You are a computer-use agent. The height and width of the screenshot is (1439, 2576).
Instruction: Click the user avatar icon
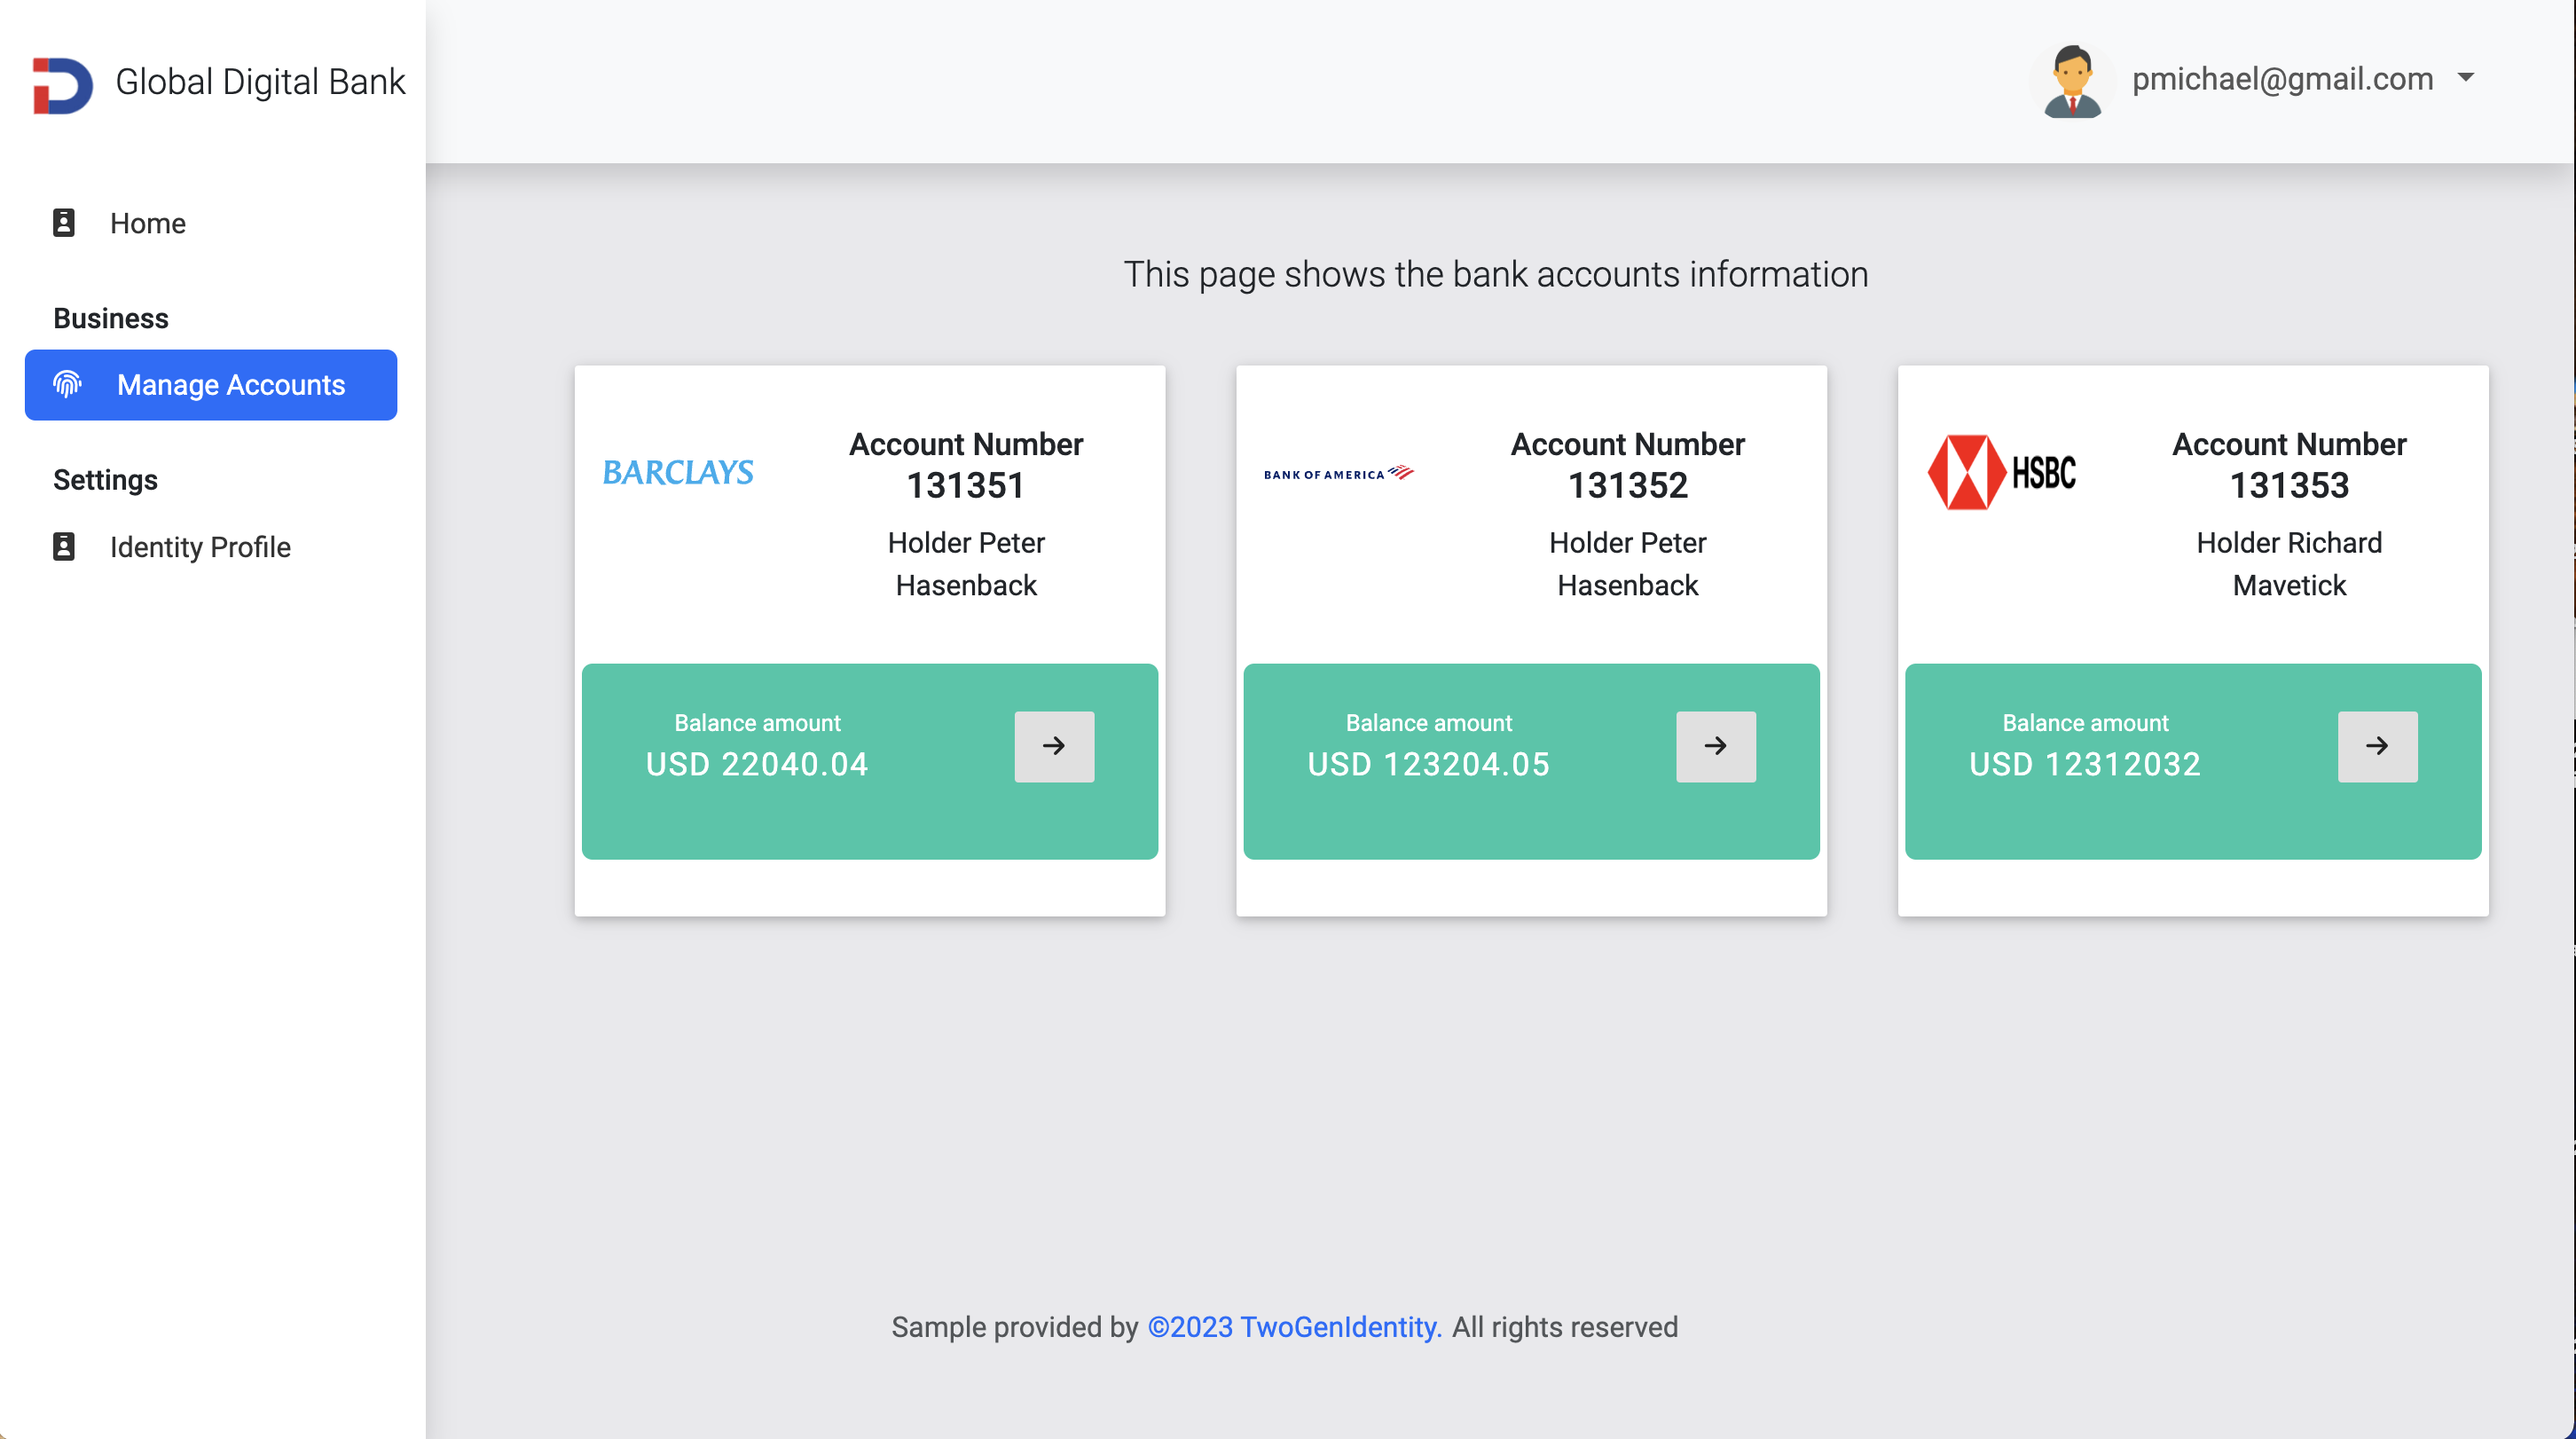pos(2072,82)
